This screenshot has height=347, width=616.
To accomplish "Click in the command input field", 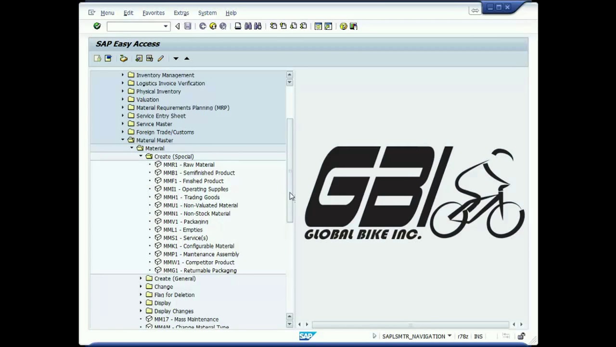I will point(135,26).
